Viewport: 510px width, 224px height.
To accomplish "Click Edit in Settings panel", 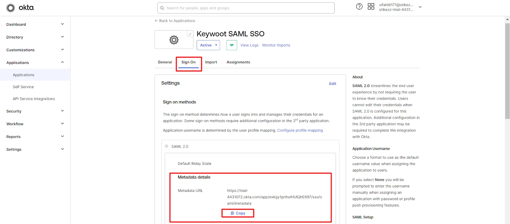I will (332, 84).
